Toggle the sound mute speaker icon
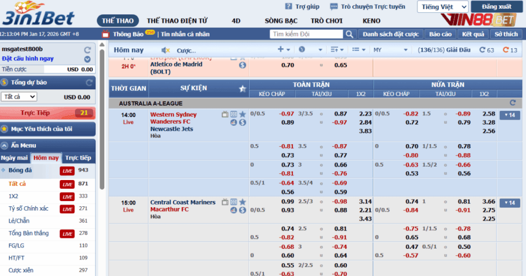 coord(165,50)
